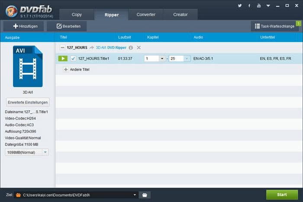
Task: Click the Video-Qualität:Normal line
Action: [23, 138]
